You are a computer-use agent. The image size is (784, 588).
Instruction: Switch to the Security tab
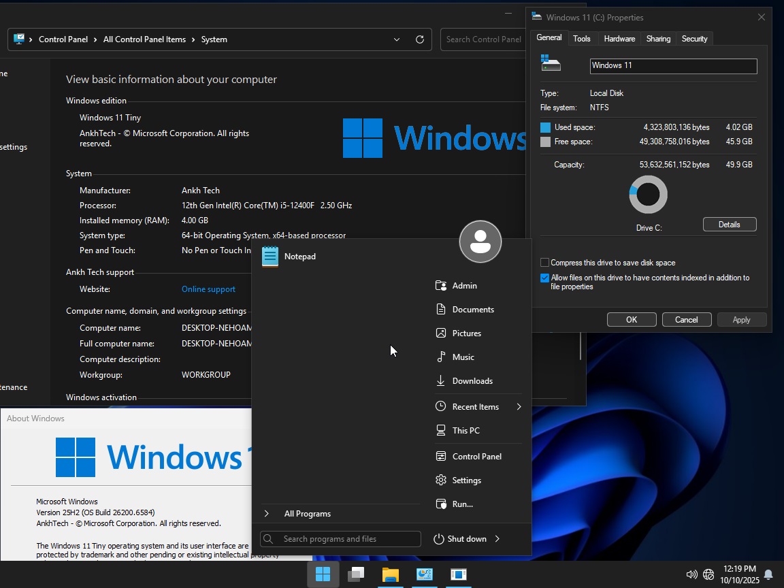click(694, 39)
